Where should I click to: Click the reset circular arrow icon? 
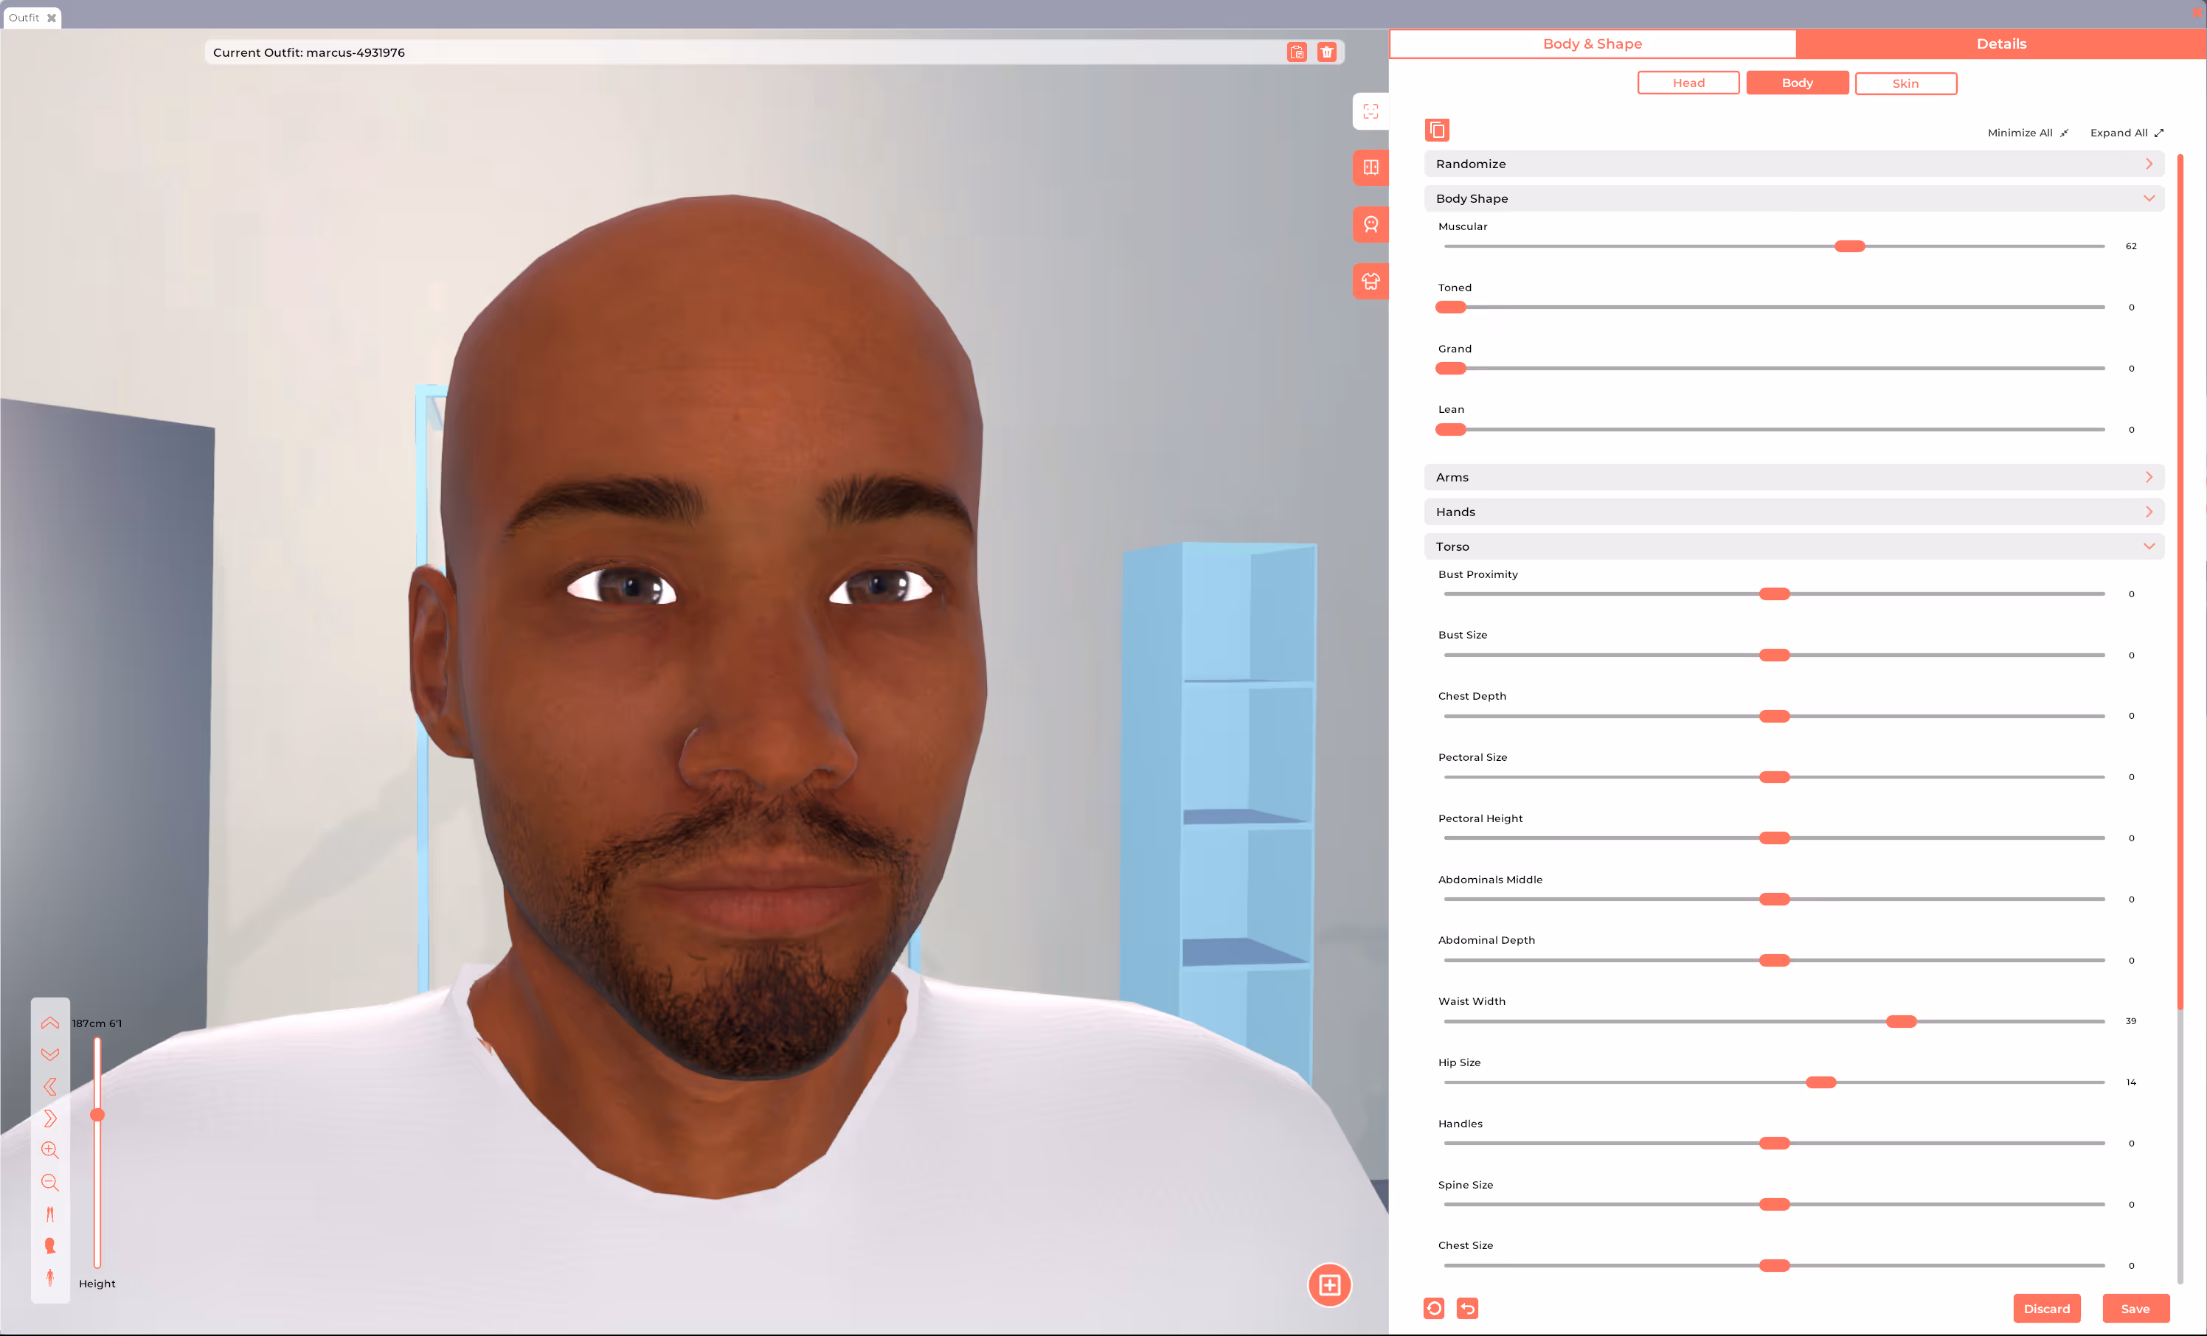coord(1433,1308)
